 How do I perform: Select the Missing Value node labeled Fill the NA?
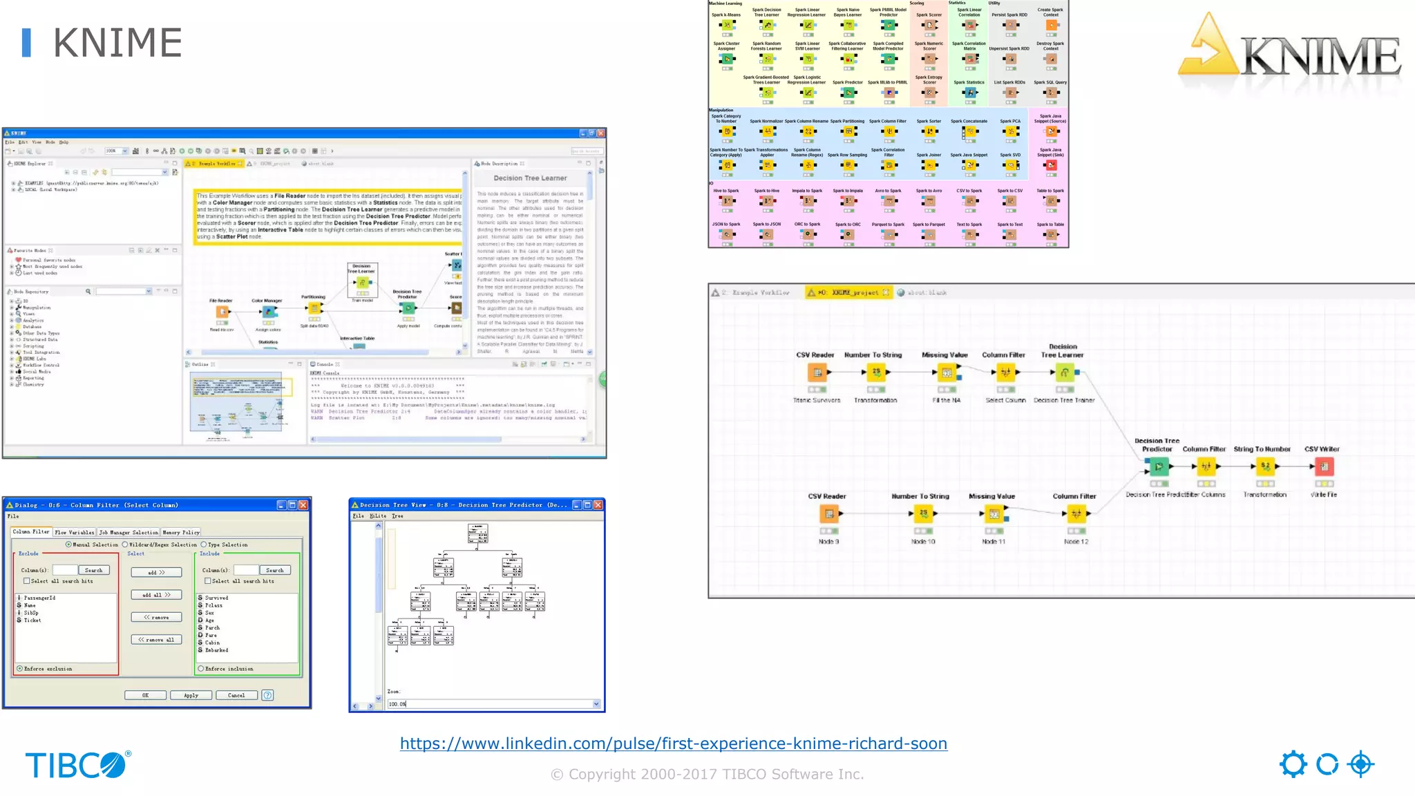(947, 373)
